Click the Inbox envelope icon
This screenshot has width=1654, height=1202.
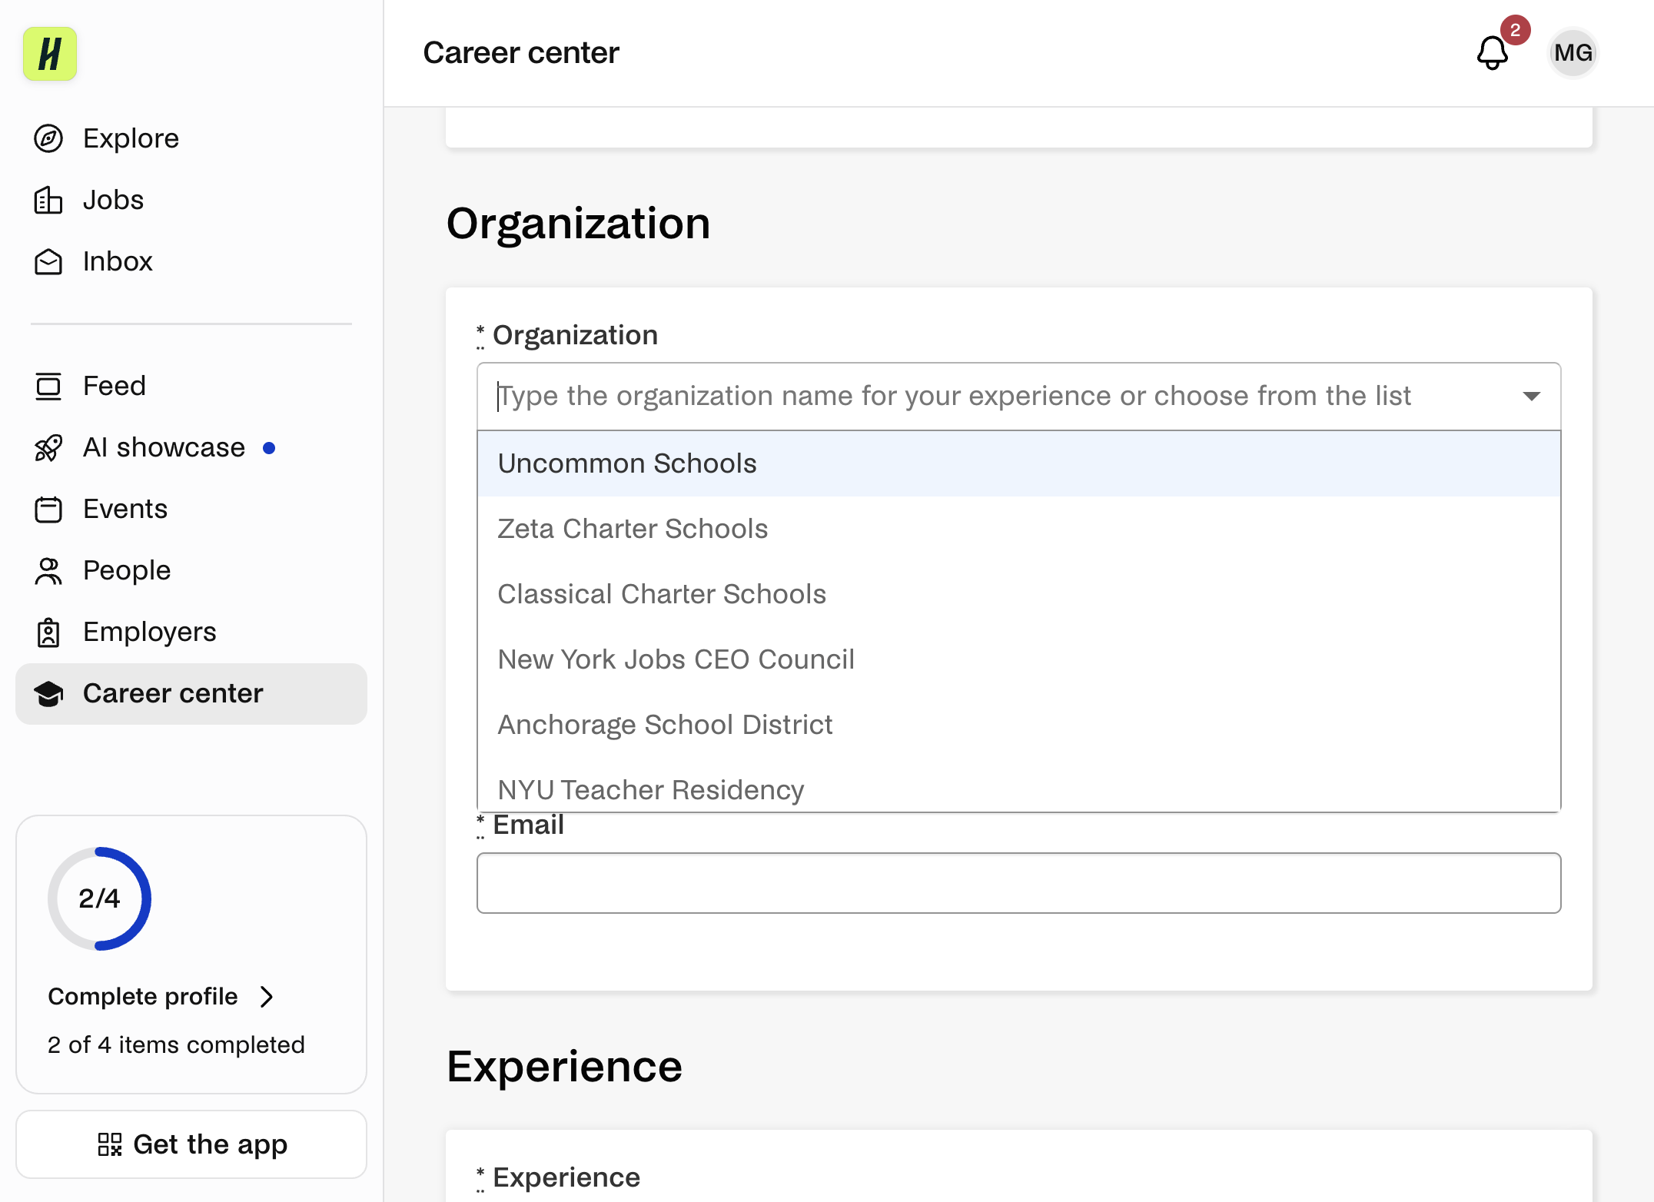coord(48,261)
